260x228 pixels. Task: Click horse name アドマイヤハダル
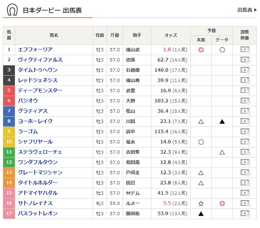38,193
